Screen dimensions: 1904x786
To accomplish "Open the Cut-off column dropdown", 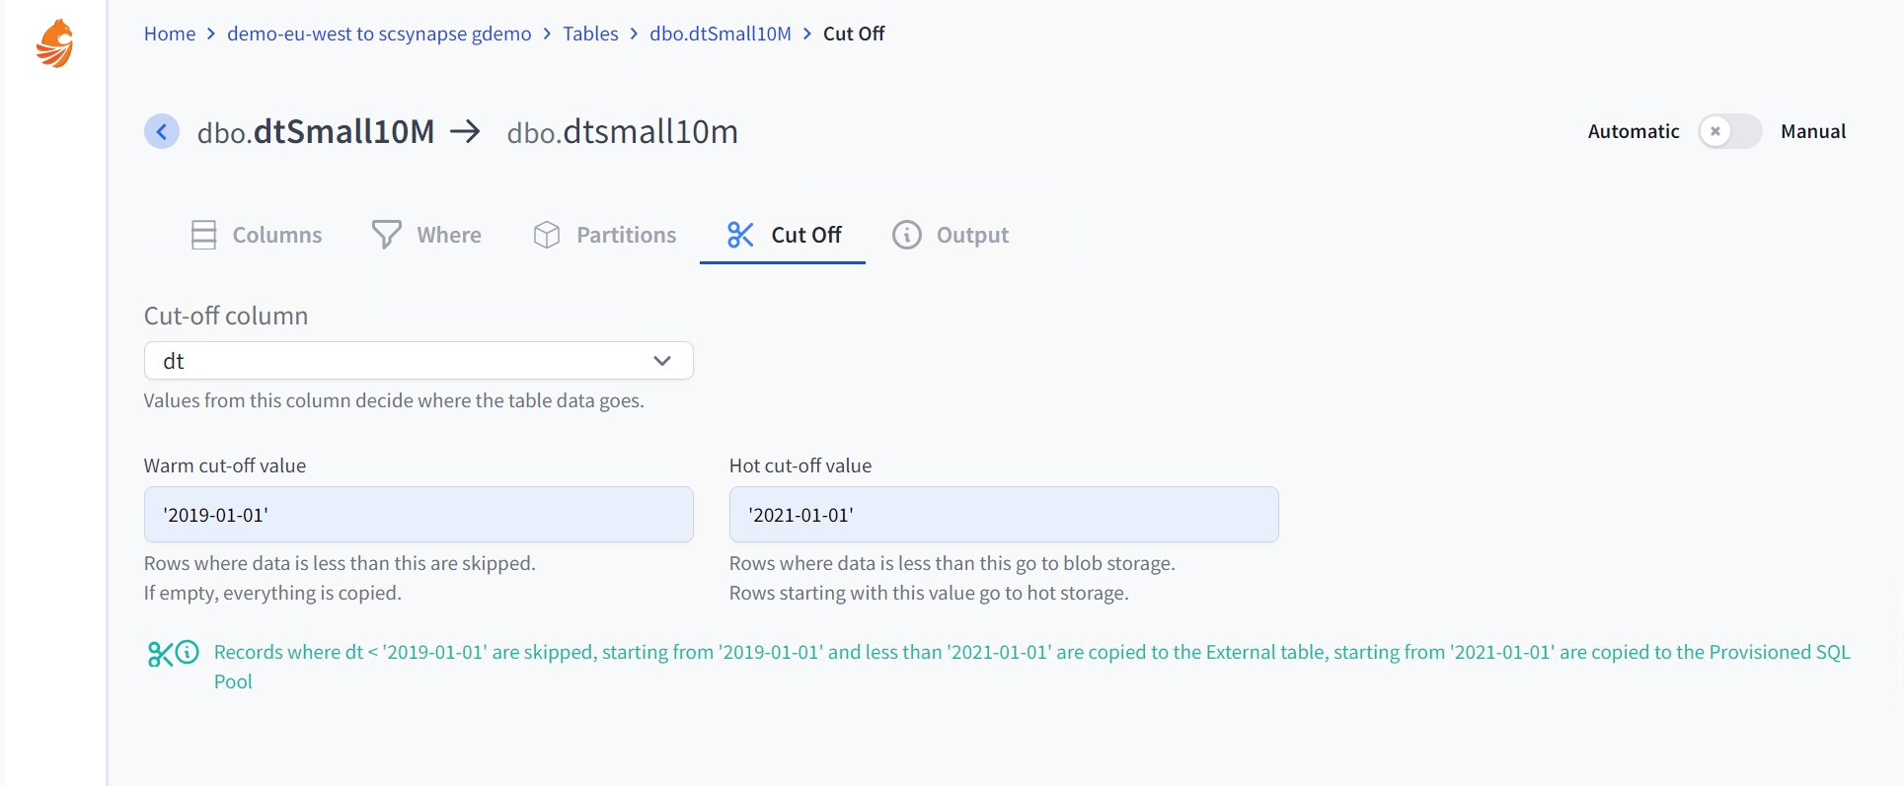I will coord(418,361).
